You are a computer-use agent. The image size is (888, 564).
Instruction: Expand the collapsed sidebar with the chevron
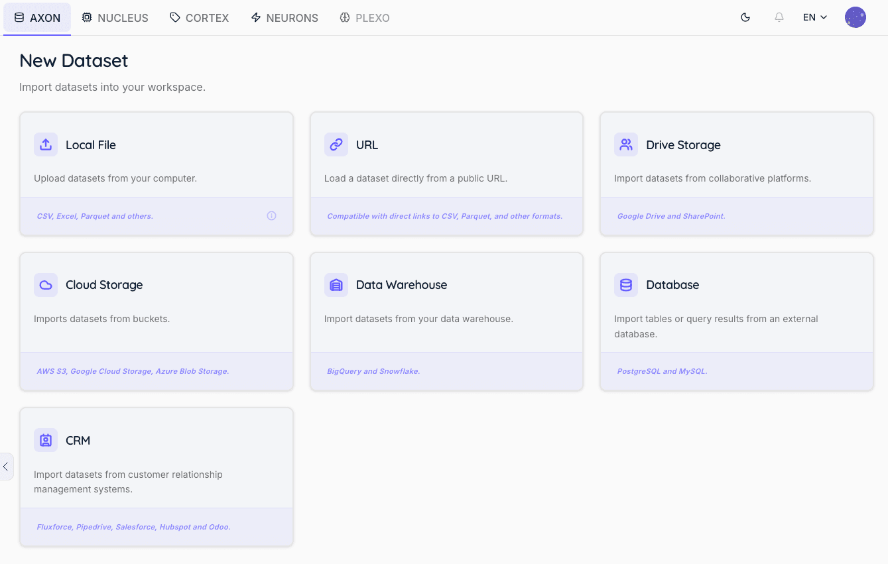[x=5, y=467]
